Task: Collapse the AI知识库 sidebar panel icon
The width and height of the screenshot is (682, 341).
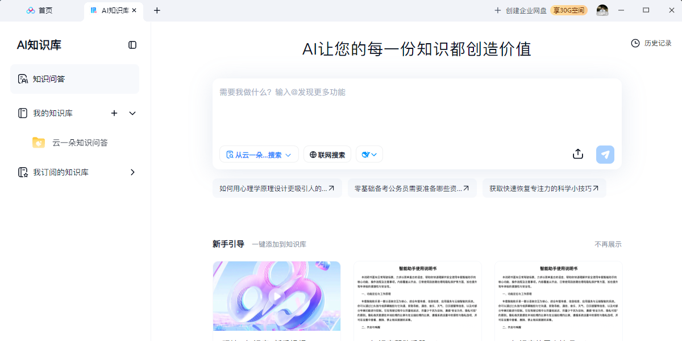Action: point(132,45)
